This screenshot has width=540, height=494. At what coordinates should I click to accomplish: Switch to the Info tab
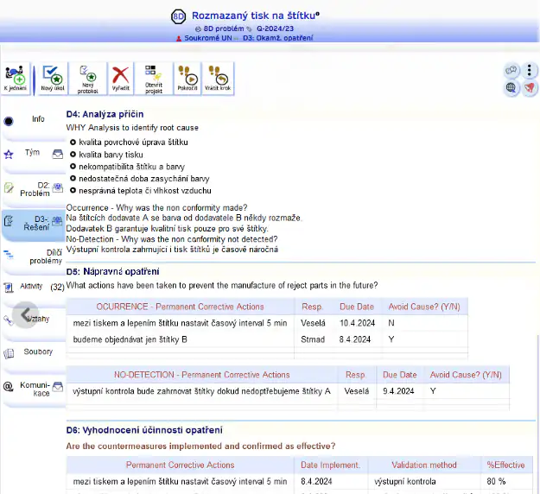pyautogui.click(x=38, y=119)
